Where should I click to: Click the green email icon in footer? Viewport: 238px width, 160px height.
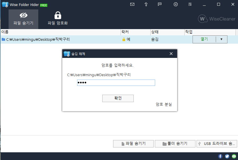[x=234, y=156]
